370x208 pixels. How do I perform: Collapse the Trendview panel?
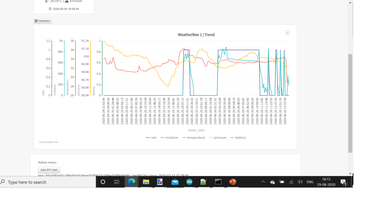(43, 21)
